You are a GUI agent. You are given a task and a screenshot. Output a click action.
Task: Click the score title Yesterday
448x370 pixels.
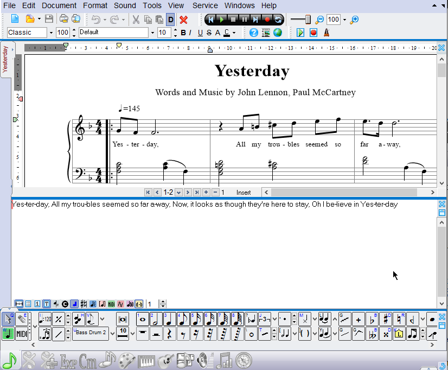point(252,71)
